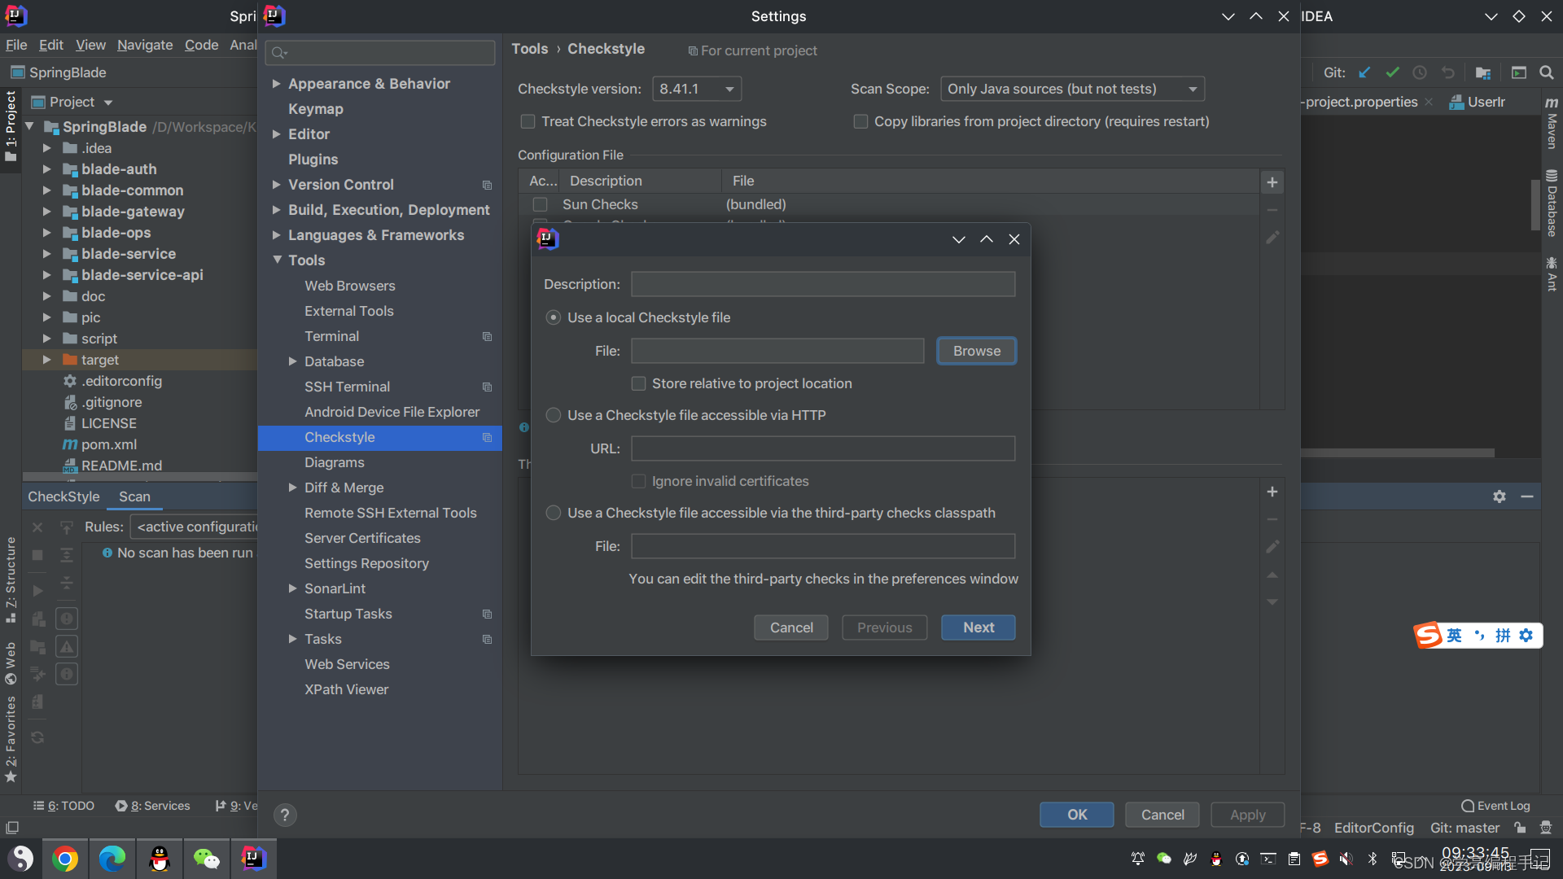Open the Favorites tool window strip
Screen dimensions: 1563x879
(x=11, y=739)
